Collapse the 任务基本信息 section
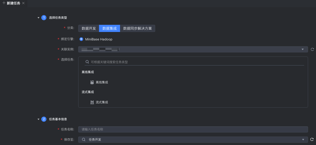 (x=38, y=119)
